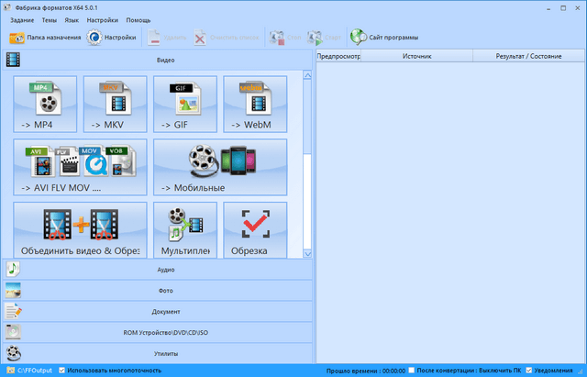The width and height of the screenshot is (587, 377).
Task: Click the -> WebM format icon
Action: pos(255,104)
